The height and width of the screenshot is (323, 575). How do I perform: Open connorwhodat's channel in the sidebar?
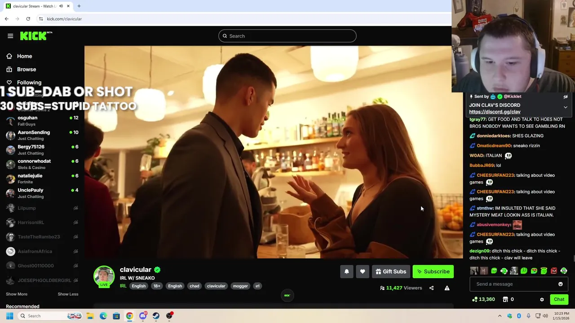click(x=42, y=164)
